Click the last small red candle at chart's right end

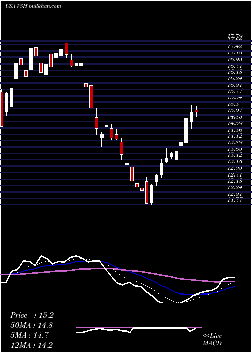click(196, 111)
